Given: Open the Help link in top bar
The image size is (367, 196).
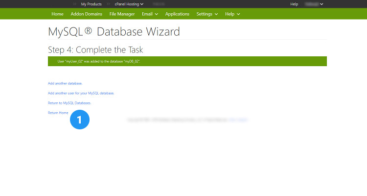Looking at the screenshot, I should tap(294, 4).
